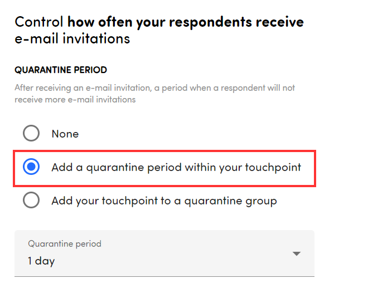Click the "None" option label
Viewport: 368px width, 293px height.
[x=65, y=134]
